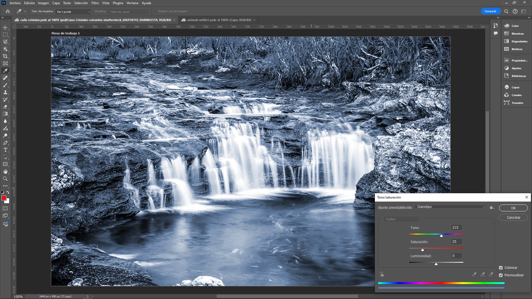Select the caño cristales.psdc tab
The height and width of the screenshot is (299, 532).
pos(96,20)
